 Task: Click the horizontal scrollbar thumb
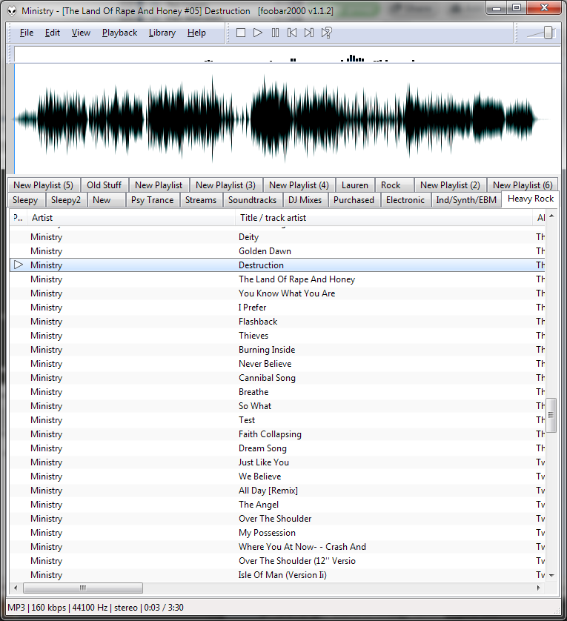[x=83, y=588]
